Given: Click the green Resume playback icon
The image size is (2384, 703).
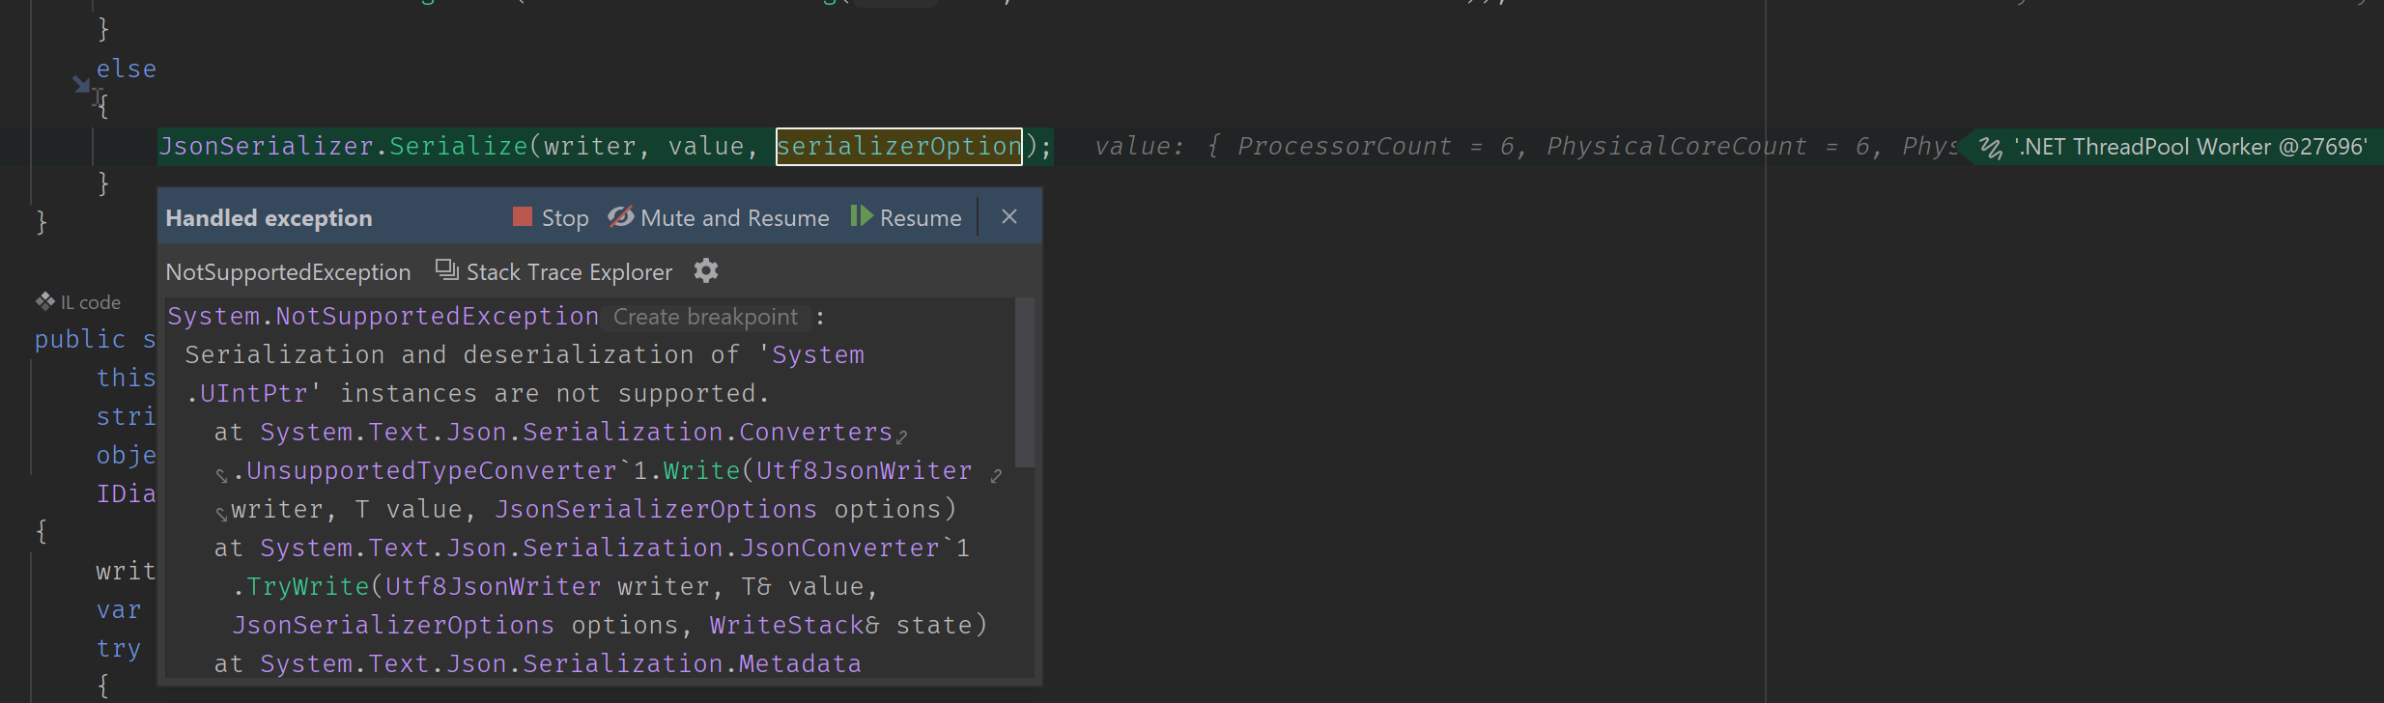Looking at the screenshot, I should tap(863, 217).
